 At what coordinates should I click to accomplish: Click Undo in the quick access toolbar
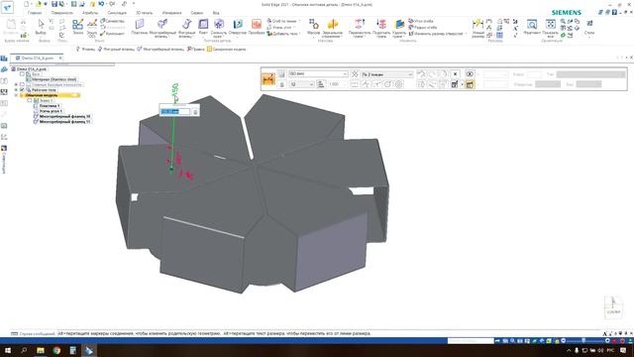[x=101, y=4]
